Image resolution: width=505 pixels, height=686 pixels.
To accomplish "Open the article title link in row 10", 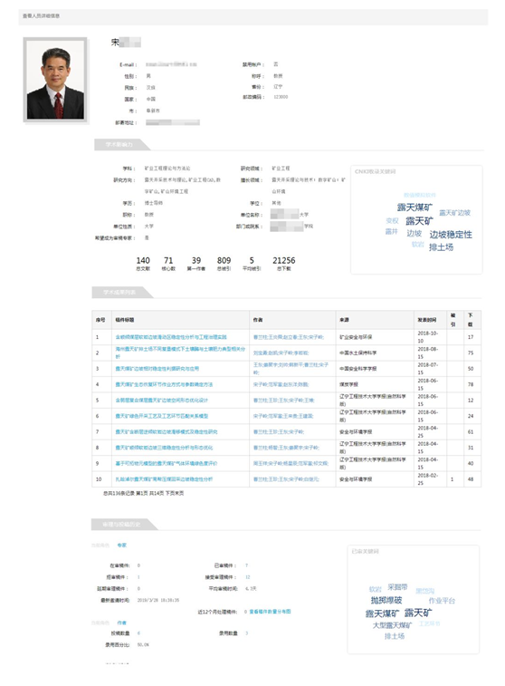I will pyautogui.click(x=164, y=479).
